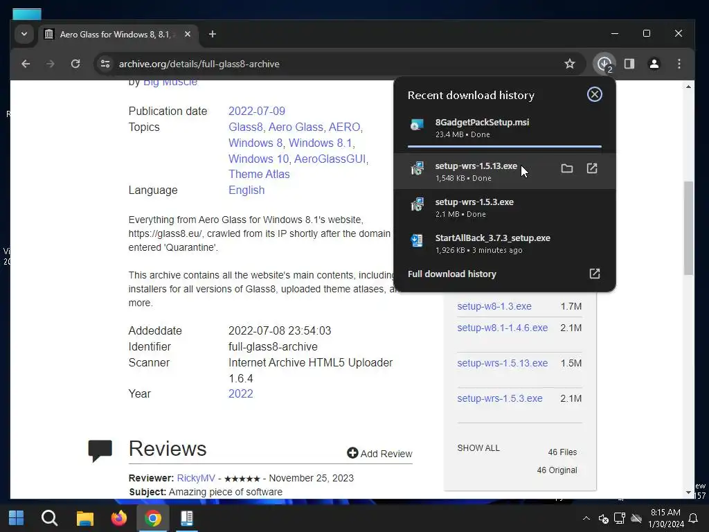Open the English language link
This screenshot has width=709, height=532.
tap(246, 190)
